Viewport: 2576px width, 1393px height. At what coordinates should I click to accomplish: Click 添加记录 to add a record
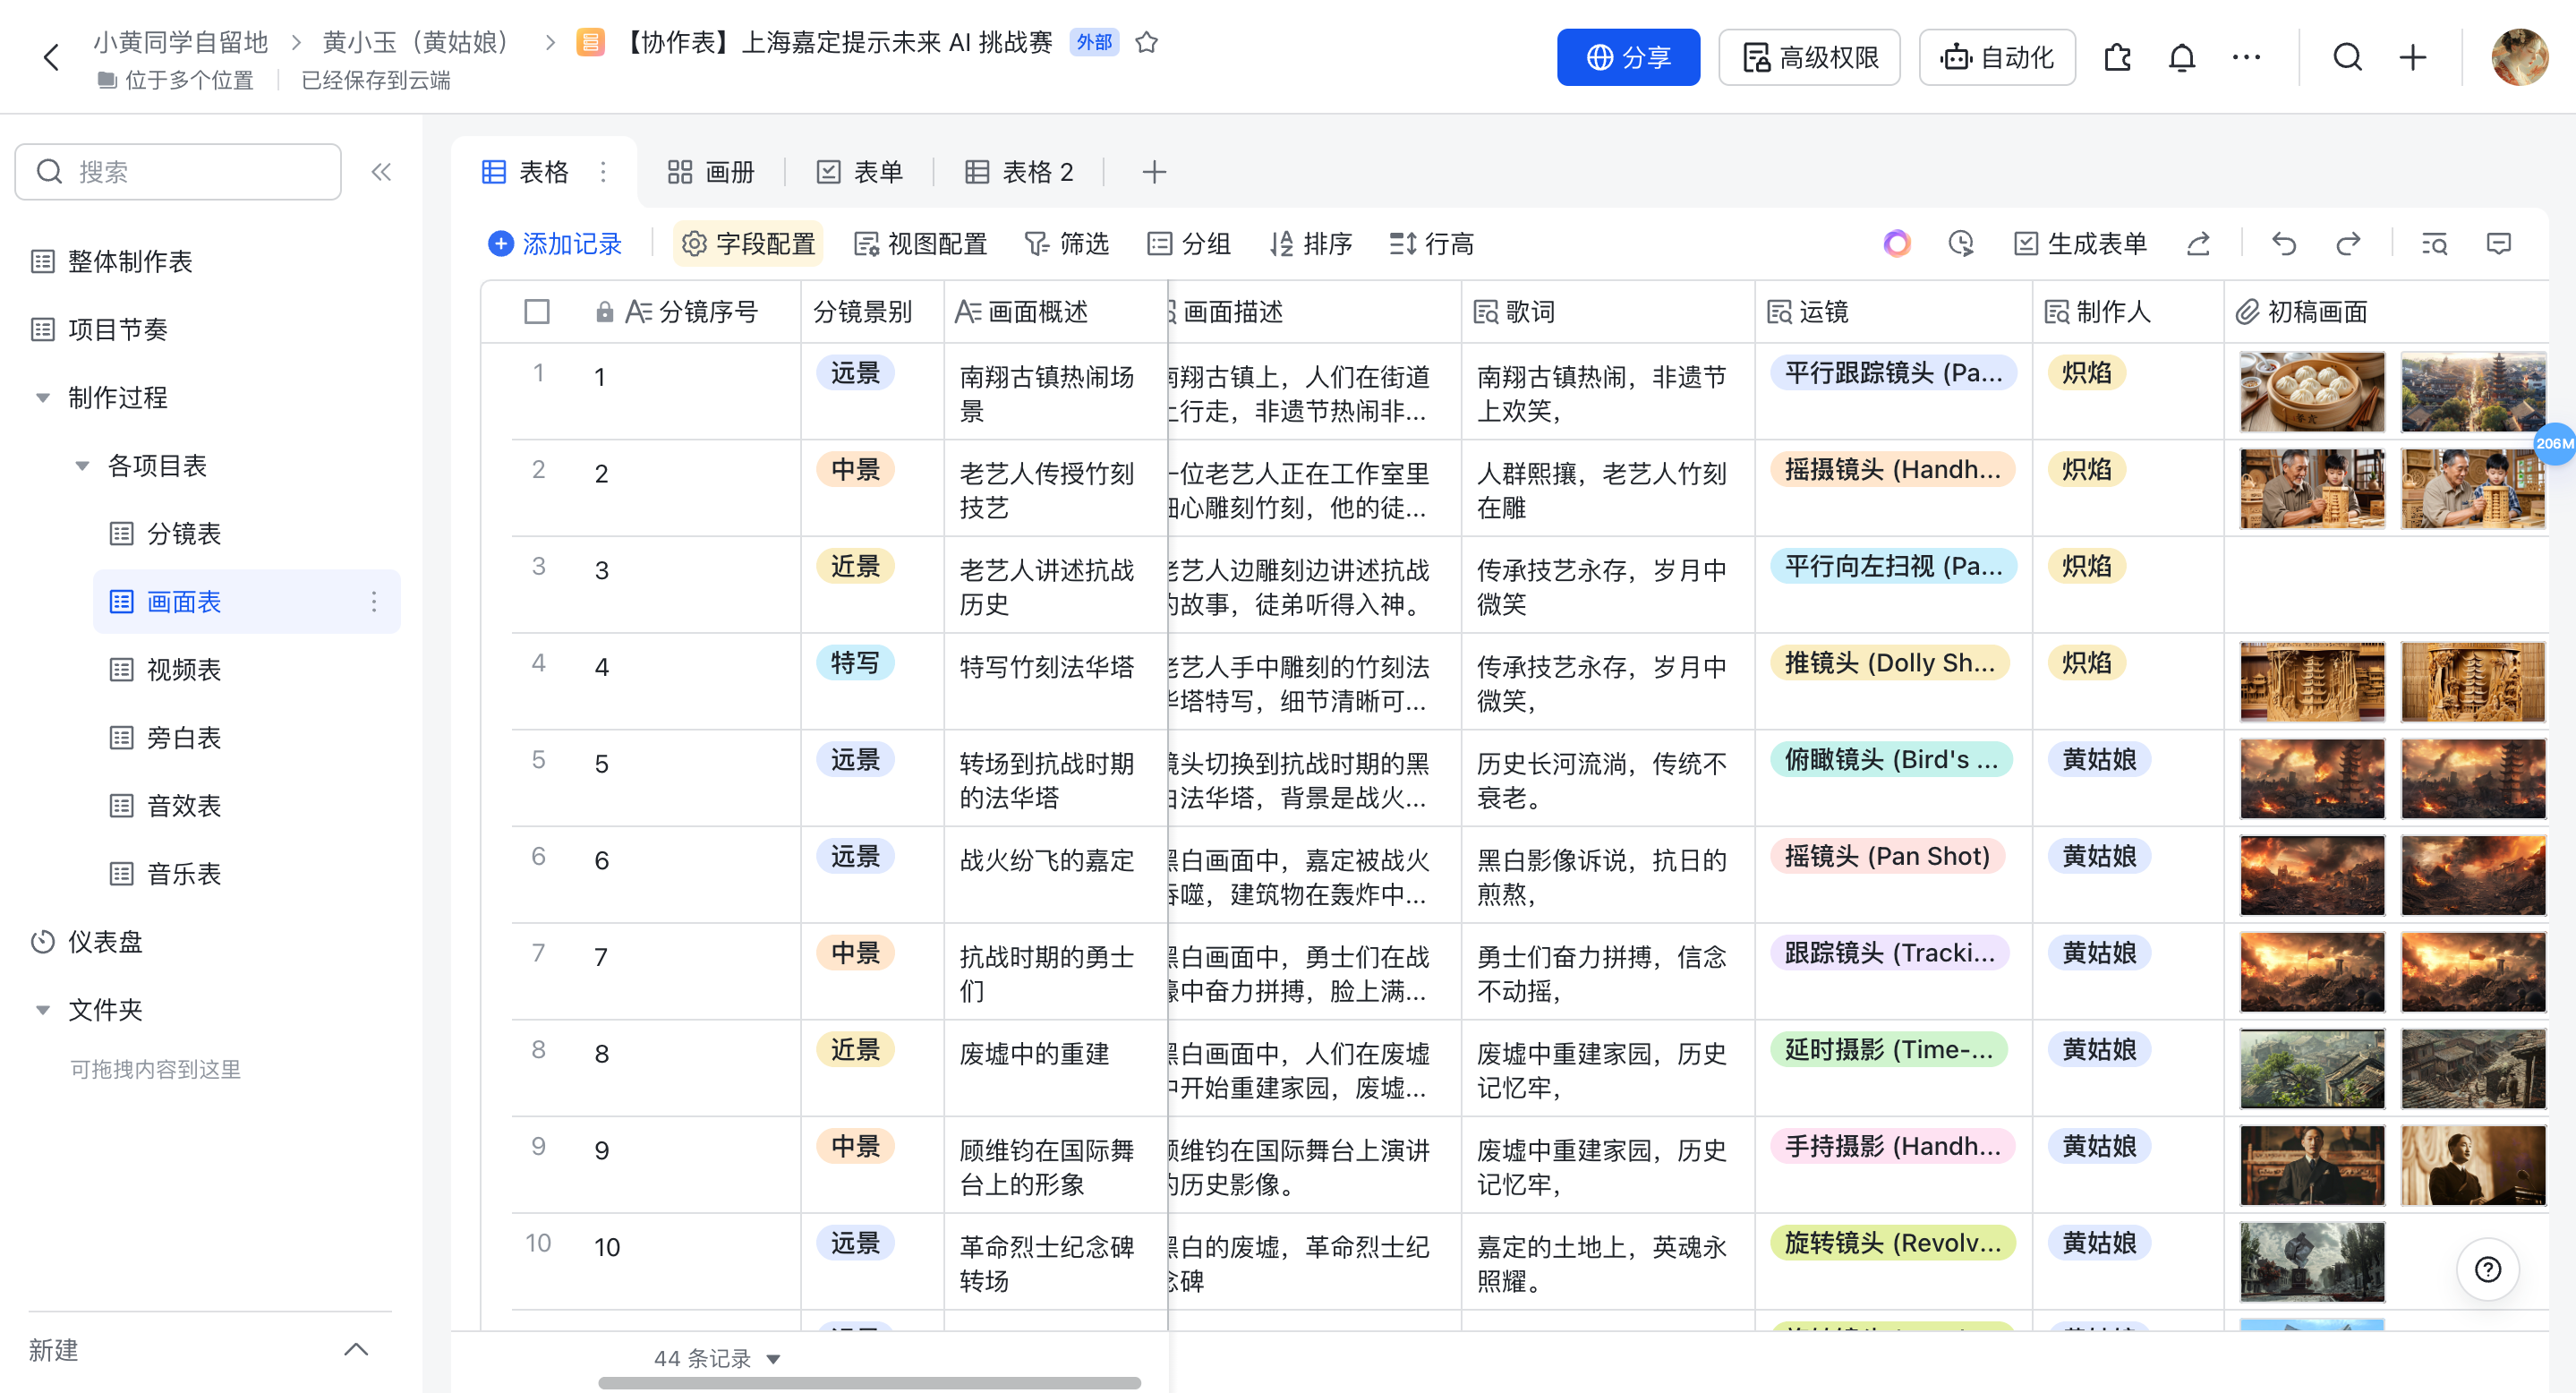(x=554, y=243)
